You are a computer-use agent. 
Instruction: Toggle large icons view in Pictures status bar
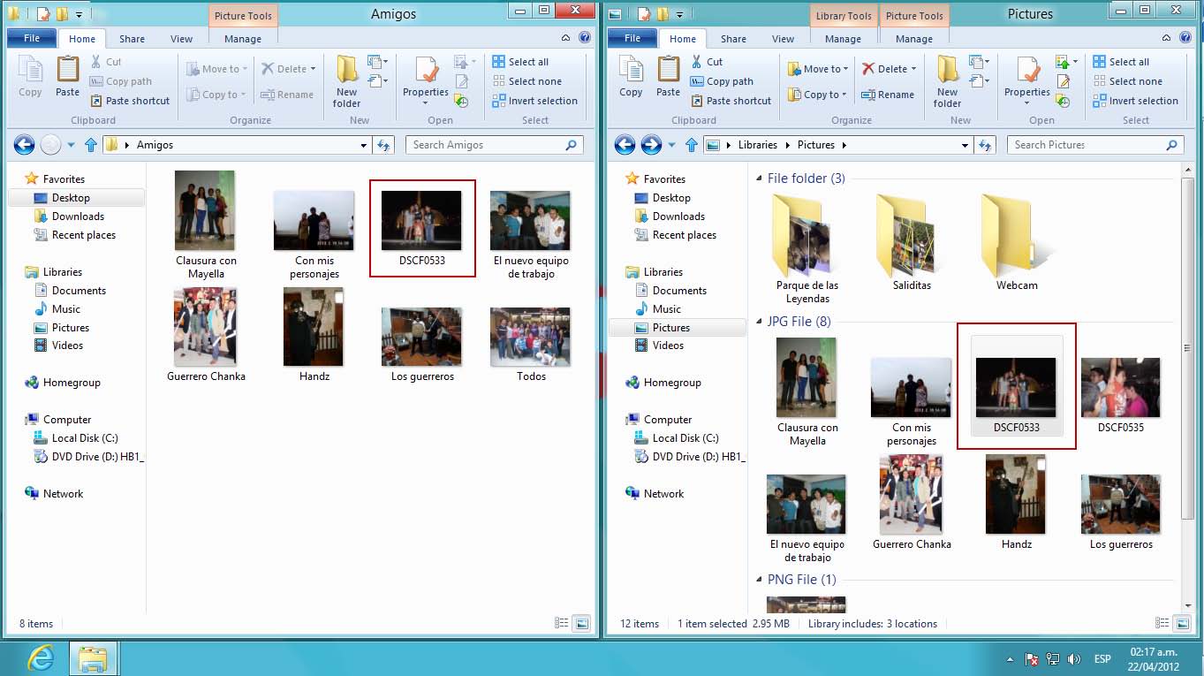tap(1183, 623)
